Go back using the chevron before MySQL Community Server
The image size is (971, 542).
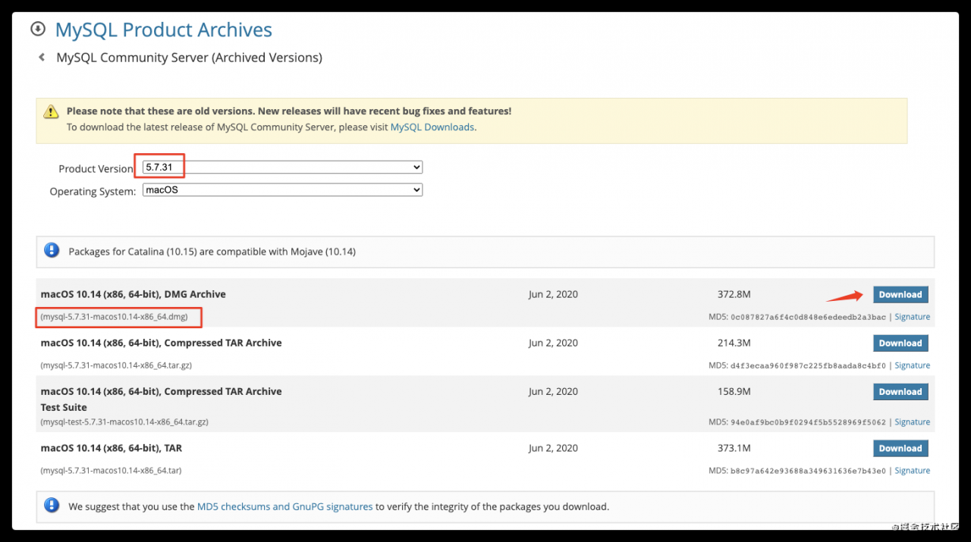pos(42,58)
